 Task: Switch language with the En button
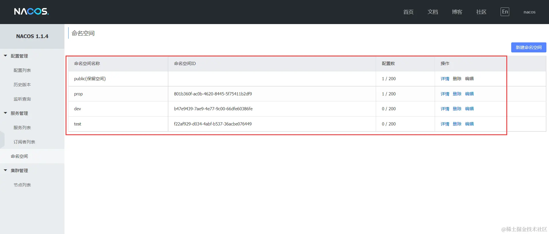tap(505, 12)
